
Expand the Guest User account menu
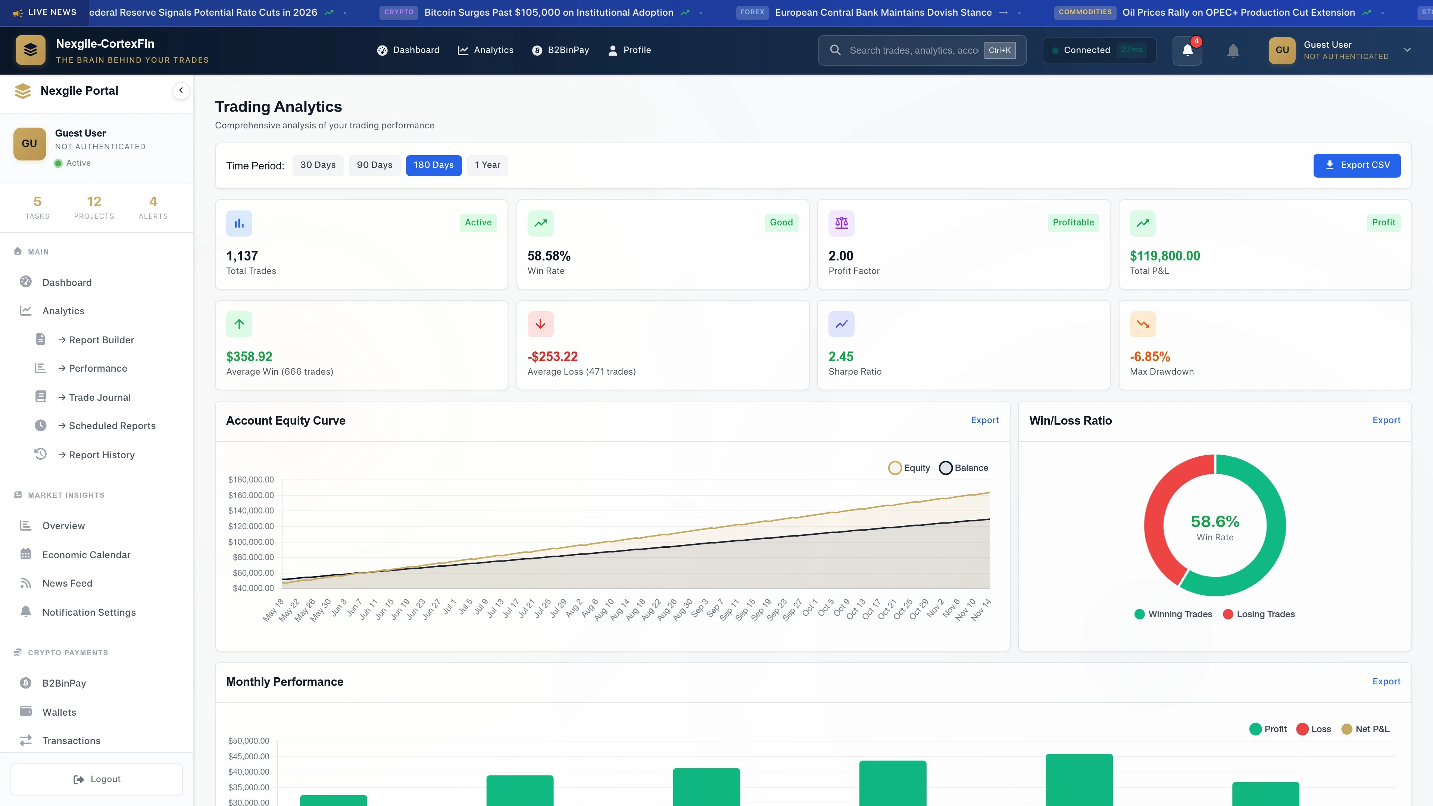(x=1407, y=50)
